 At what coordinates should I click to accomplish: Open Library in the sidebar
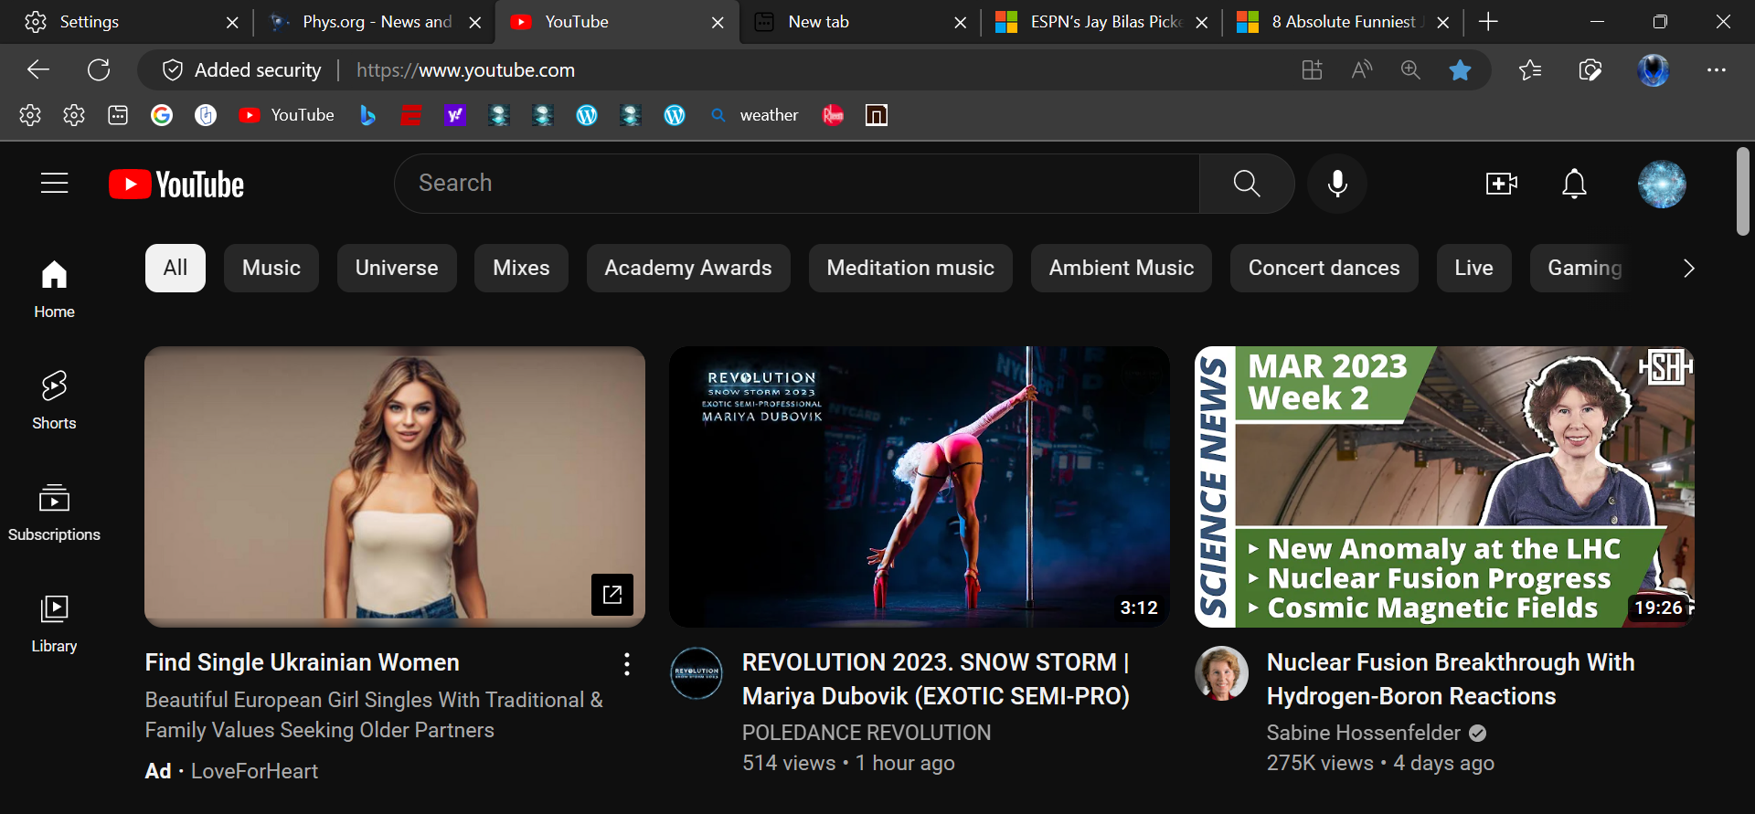(x=54, y=623)
